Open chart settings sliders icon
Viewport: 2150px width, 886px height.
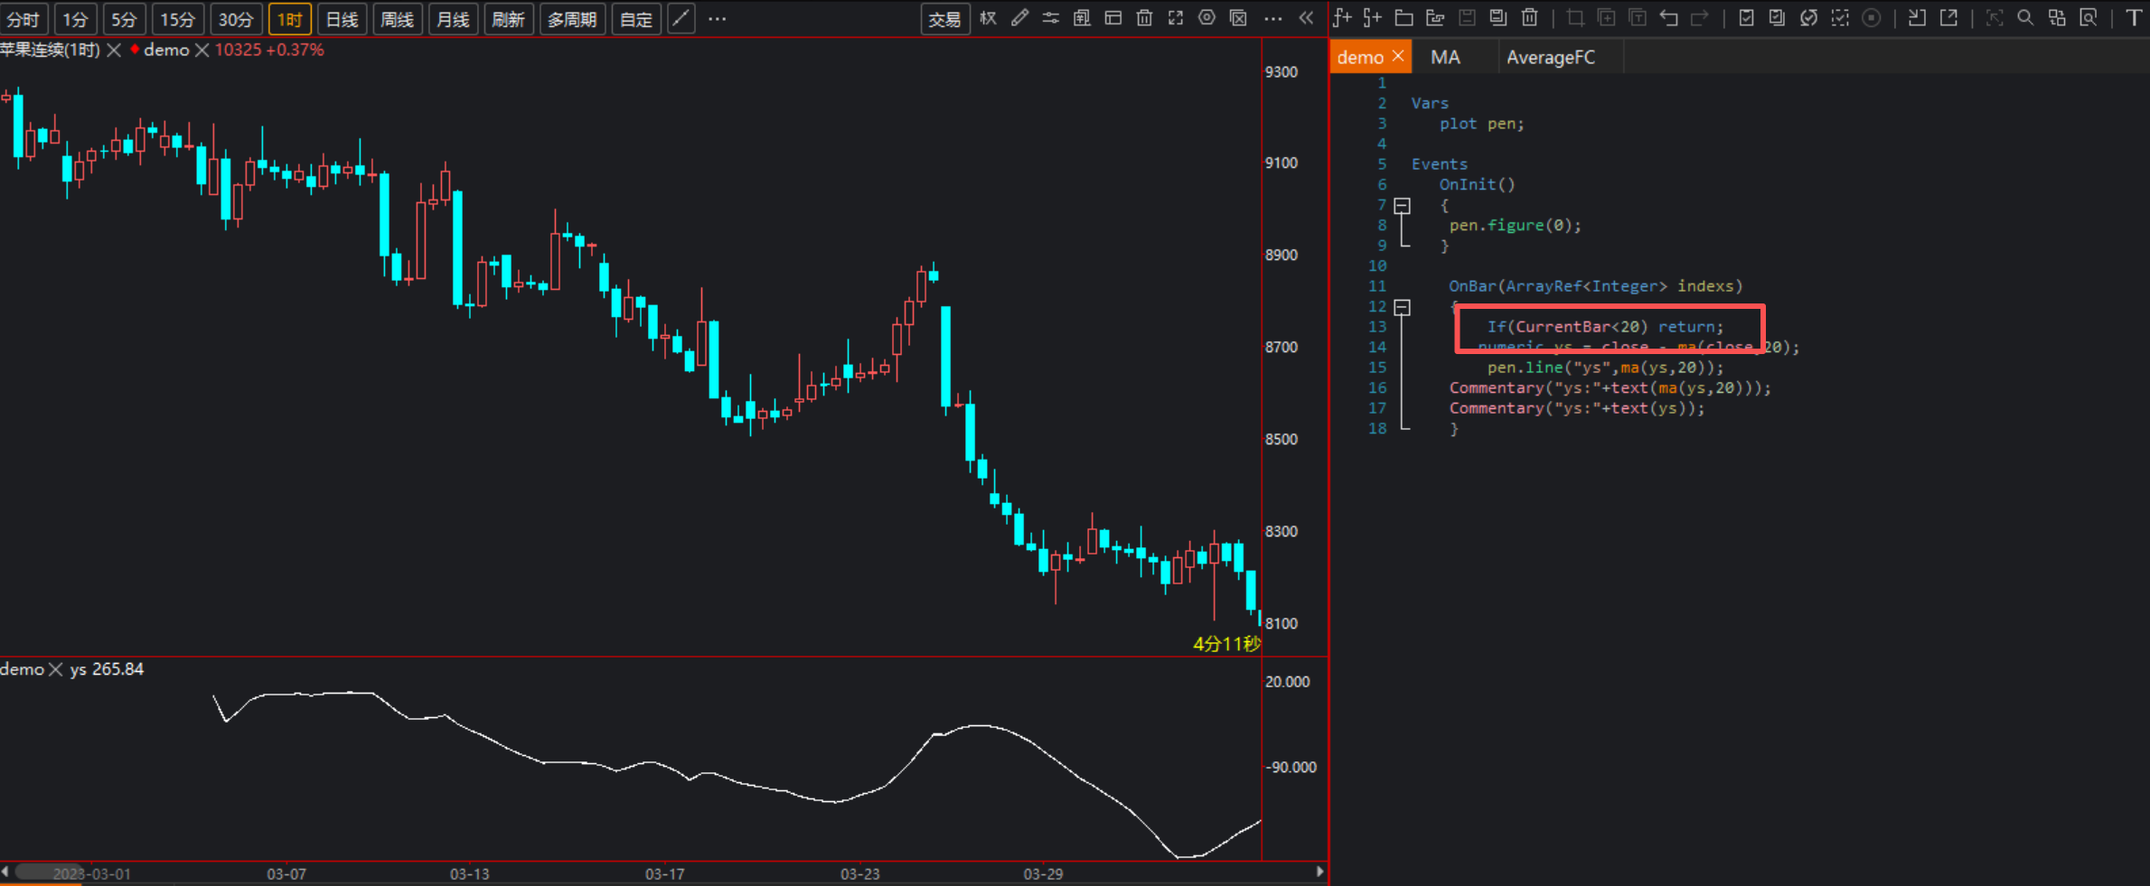point(1050,18)
